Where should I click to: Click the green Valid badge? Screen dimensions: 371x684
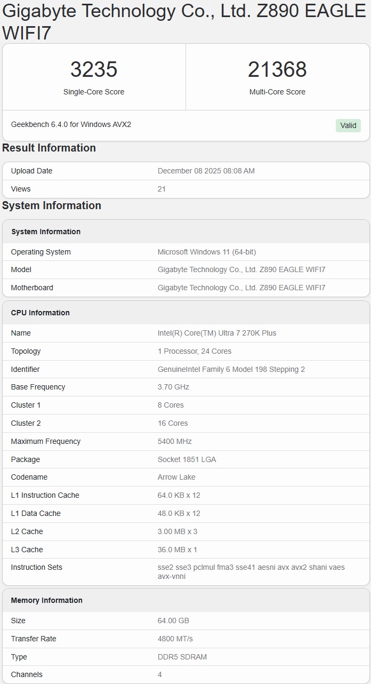click(348, 125)
